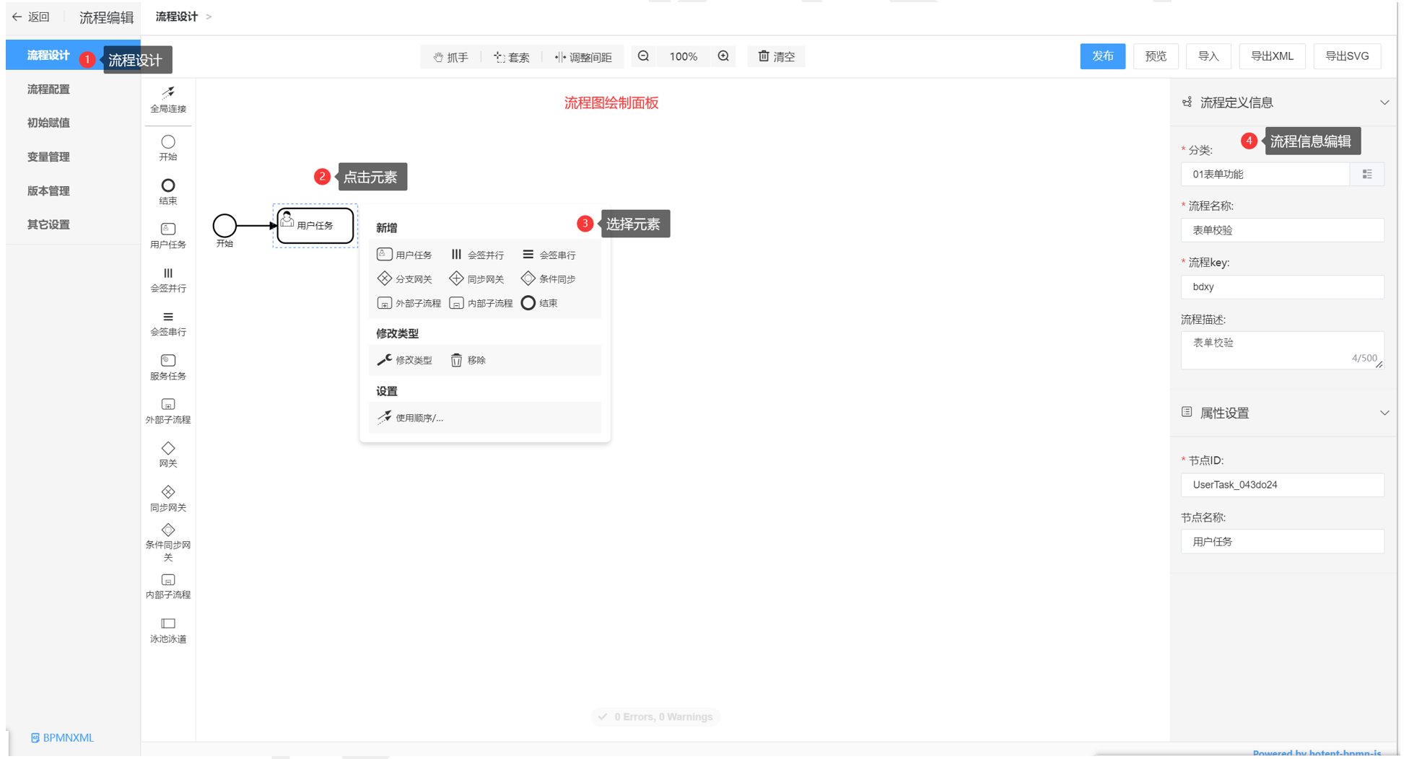Click the 预览 preview button

coord(1156,56)
